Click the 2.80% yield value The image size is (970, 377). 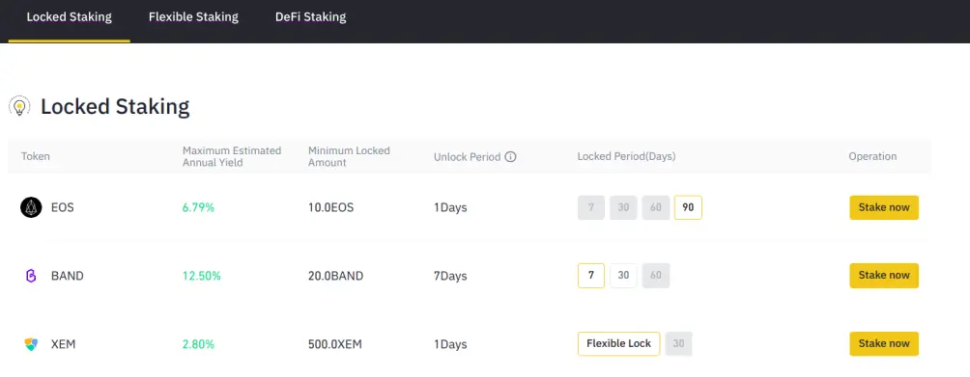199,344
